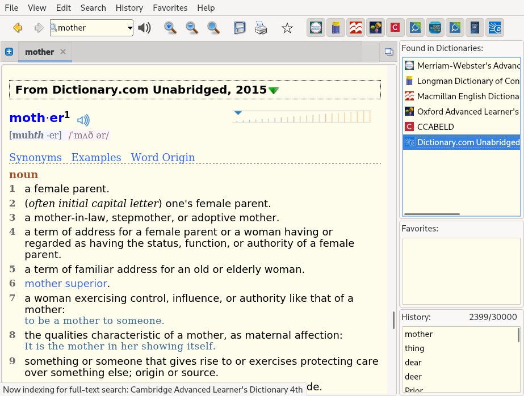Image resolution: width=524 pixels, height=396 pixels.
Task: Collapse article with green triangle in header
Action: pyautogui.click(x=274, y=90)
